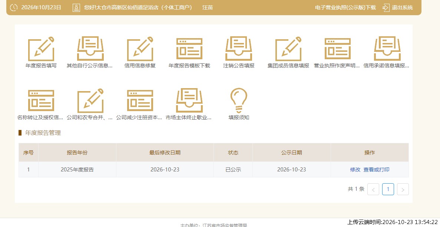Open the 信用信息修复 pencil icon
Image resolution: width=440 pixels, height=227 pixels.
click(140, 49)
